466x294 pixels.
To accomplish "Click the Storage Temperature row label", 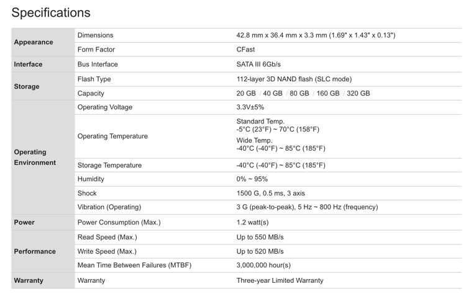I will (x=109, y=165).
